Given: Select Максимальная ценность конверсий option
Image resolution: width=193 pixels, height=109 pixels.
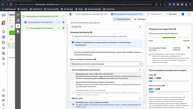Looking at the screenshot, I should pos(106,92).
